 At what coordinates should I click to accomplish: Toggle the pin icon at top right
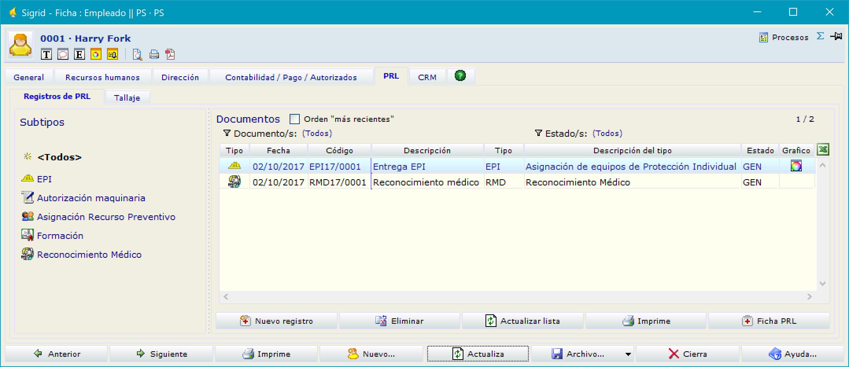point(836,36)
